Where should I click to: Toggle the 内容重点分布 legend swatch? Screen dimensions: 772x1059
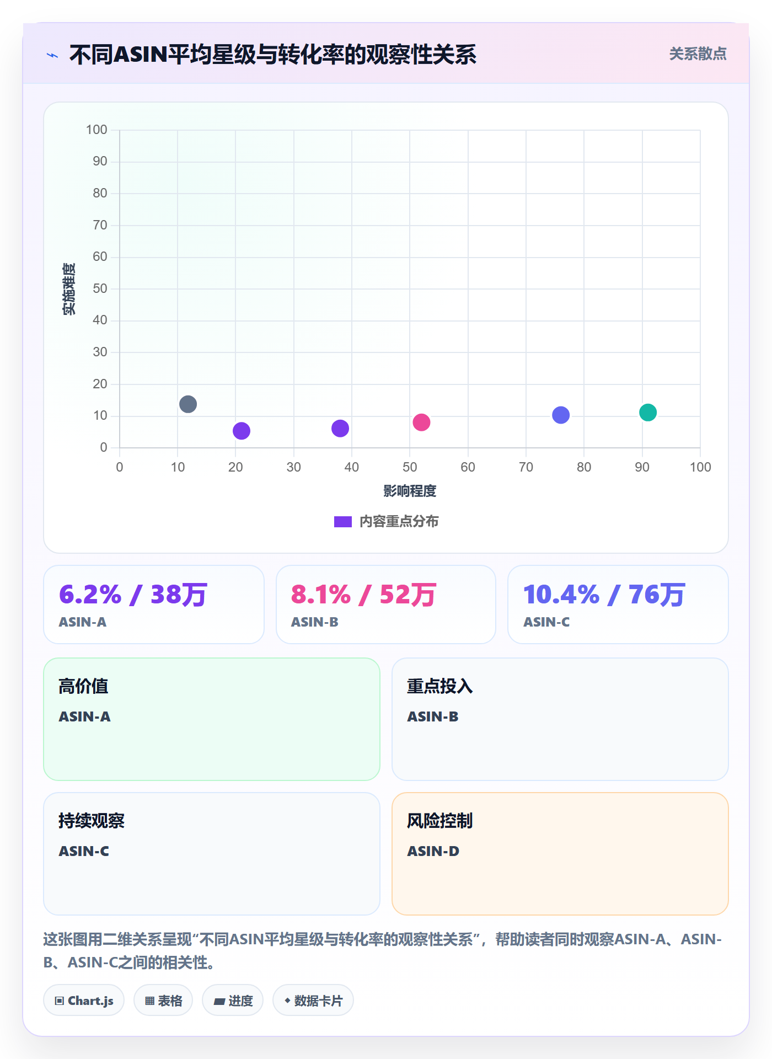[x=343, y=522]
